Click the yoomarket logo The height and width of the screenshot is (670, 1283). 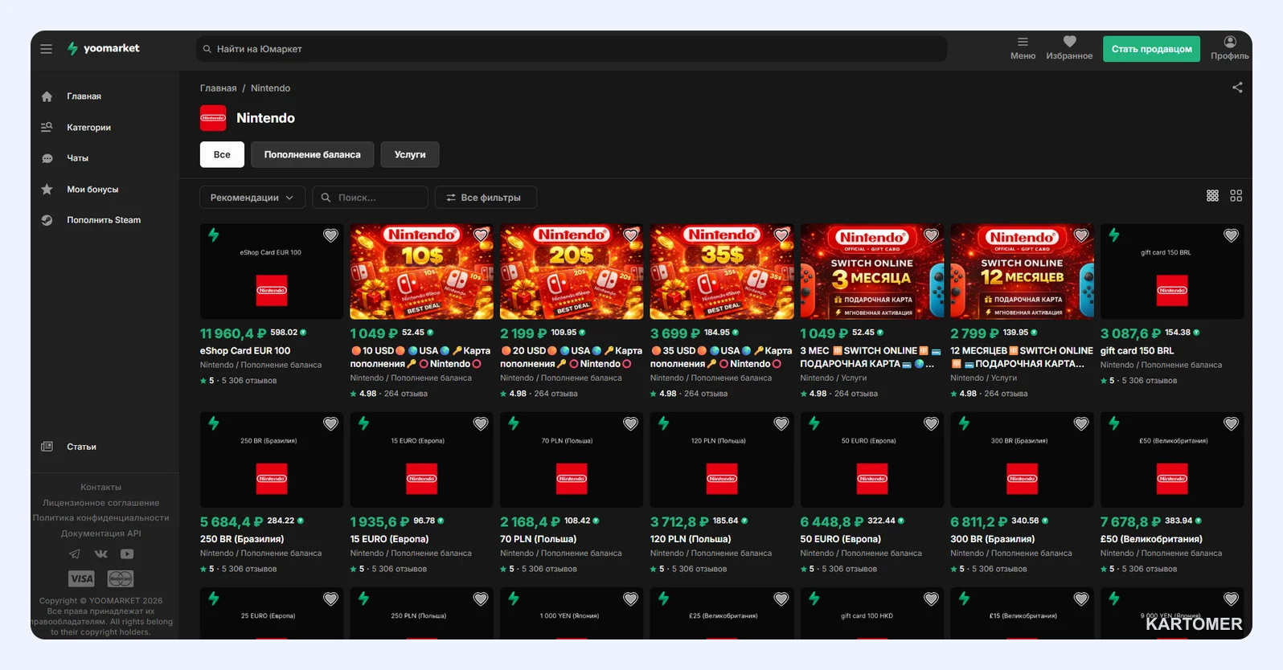click(103, 48)
